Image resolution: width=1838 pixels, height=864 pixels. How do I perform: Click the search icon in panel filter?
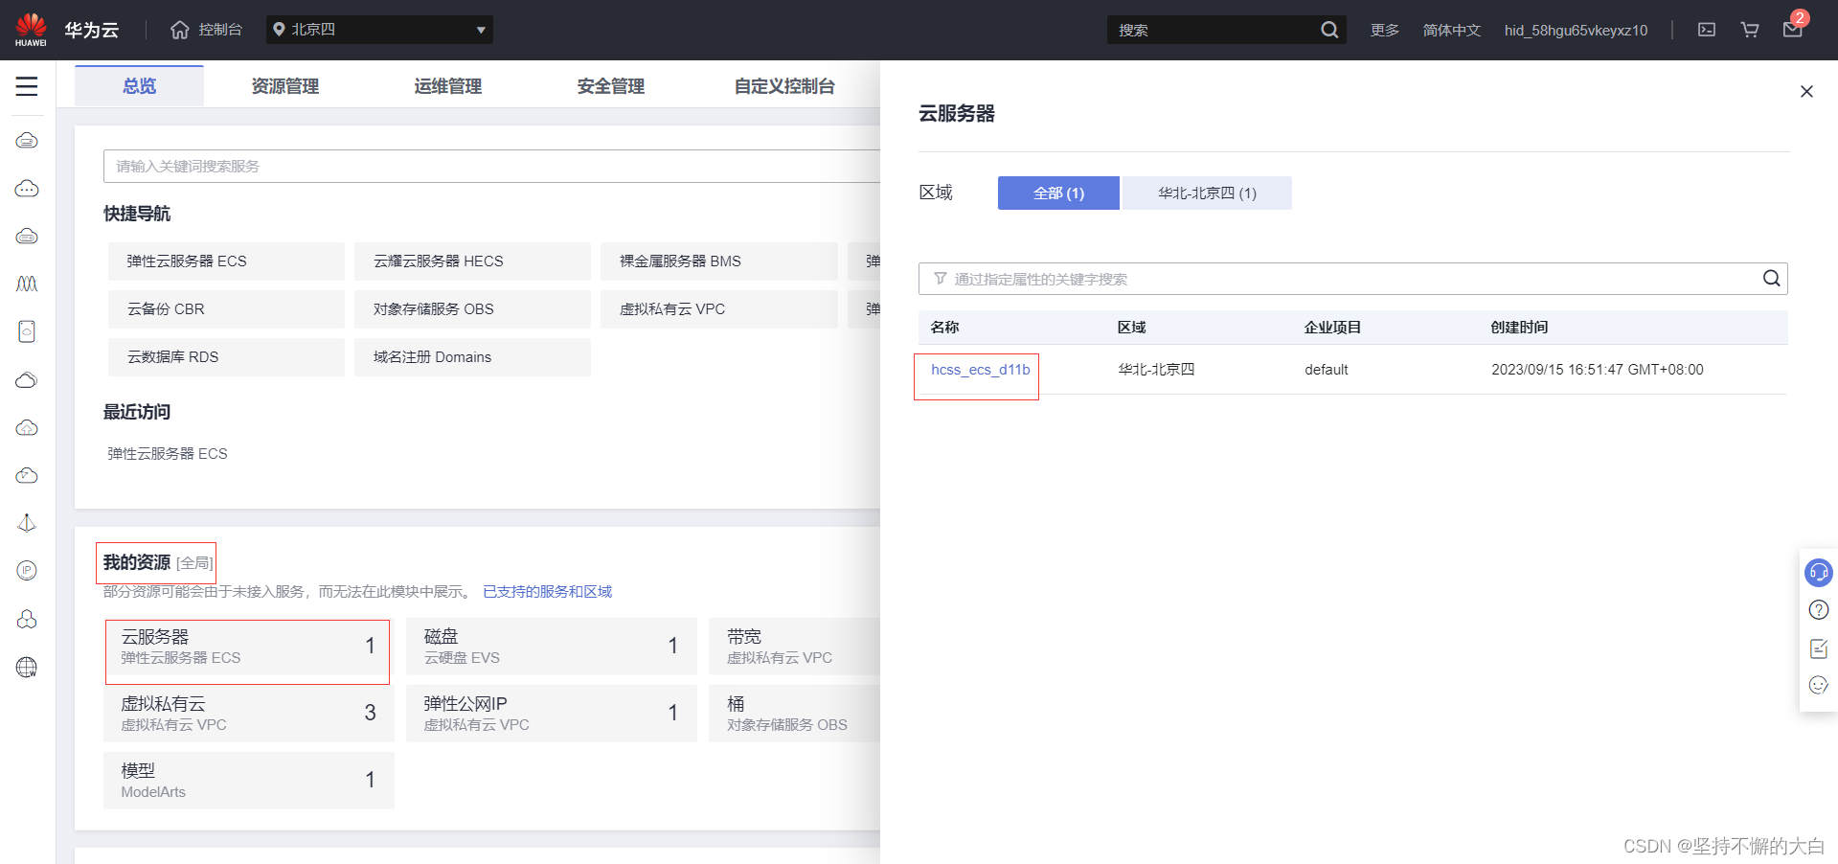pos(1771,278)
